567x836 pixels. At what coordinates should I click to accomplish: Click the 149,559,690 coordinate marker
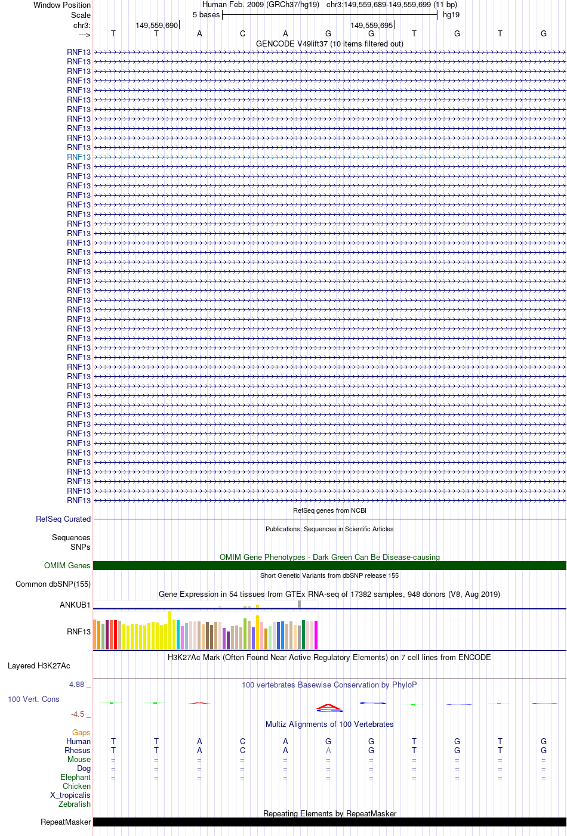tap(156, 25)
